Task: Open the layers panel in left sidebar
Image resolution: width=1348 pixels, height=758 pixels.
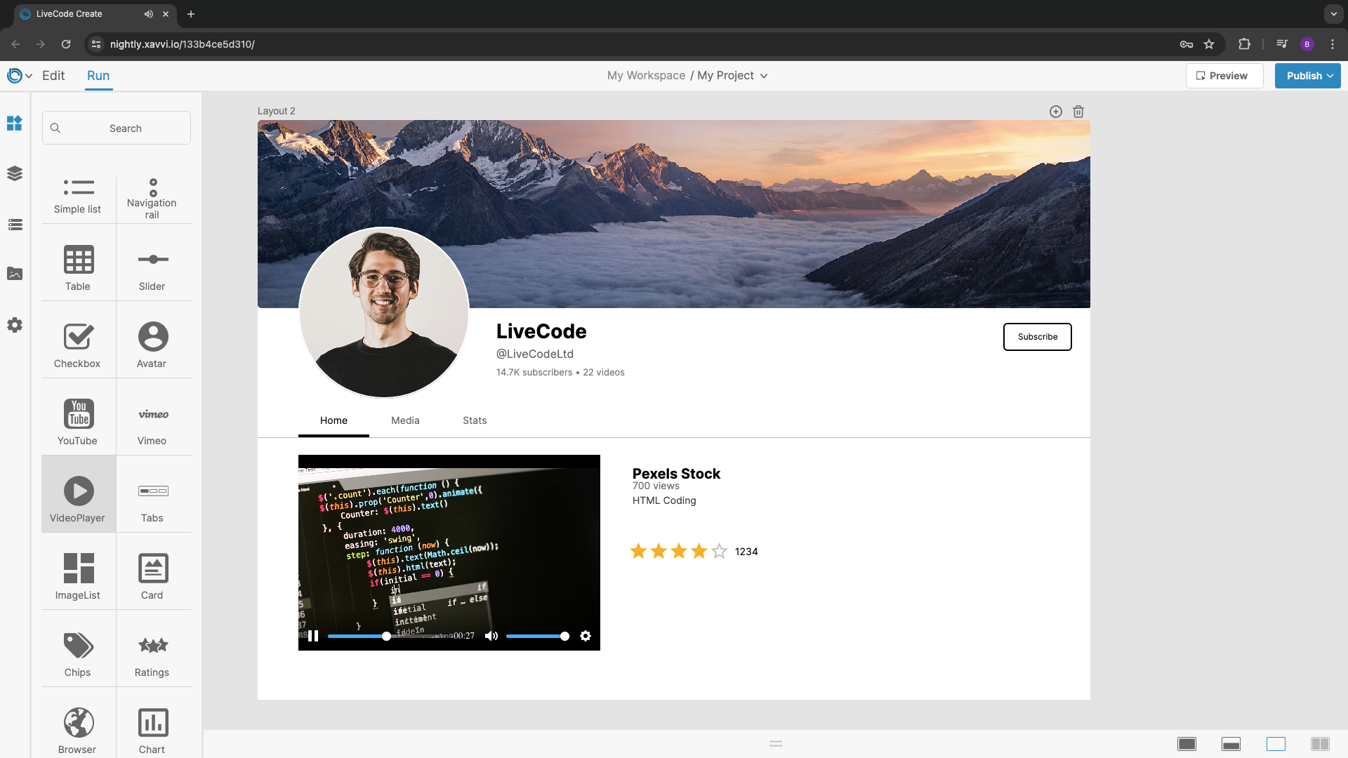Action: tap(15, 173)
